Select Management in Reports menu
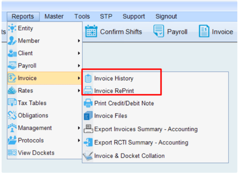Image resolution: width=239 pixels, height=173 pixels. click(x=45, y=128)
